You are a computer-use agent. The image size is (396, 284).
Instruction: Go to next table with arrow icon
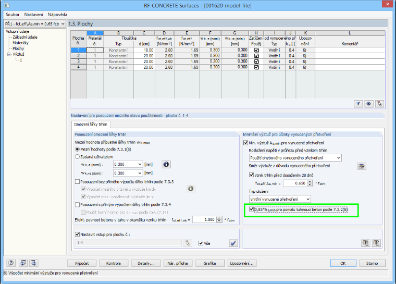click(33, 263)
